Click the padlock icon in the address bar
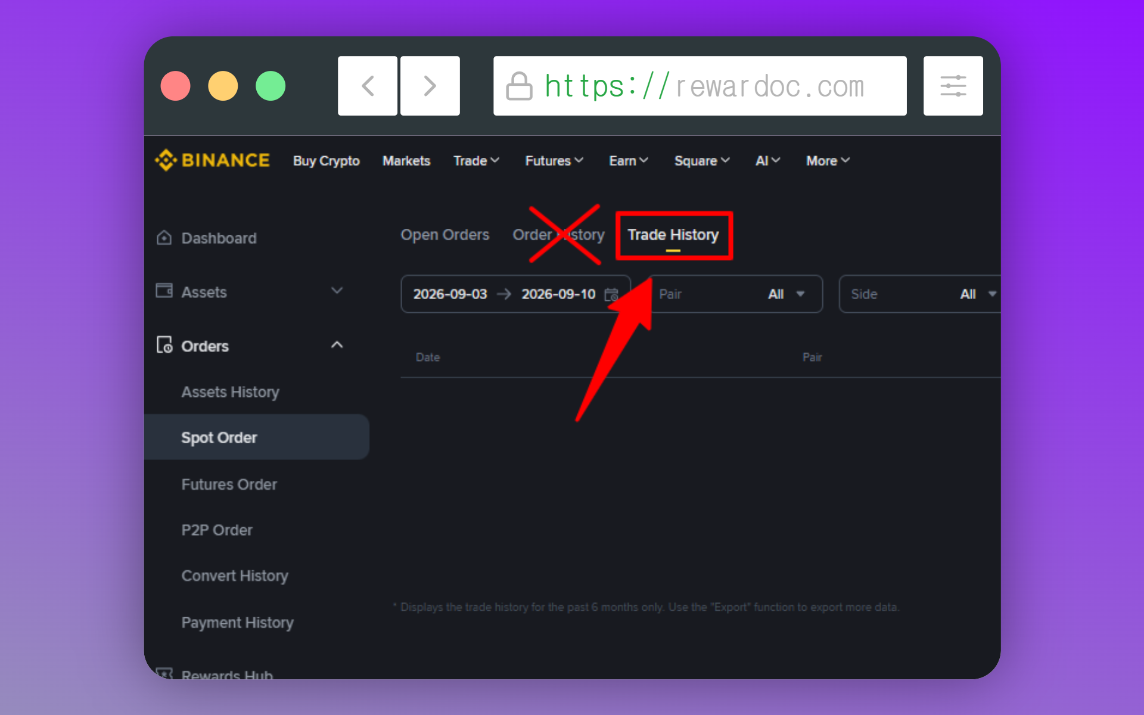Viewport: 1144px width, 715px height. (519, 86)
